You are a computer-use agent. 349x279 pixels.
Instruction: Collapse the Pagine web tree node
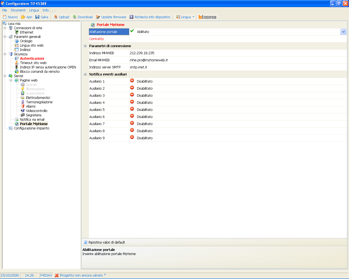(11, 80)
